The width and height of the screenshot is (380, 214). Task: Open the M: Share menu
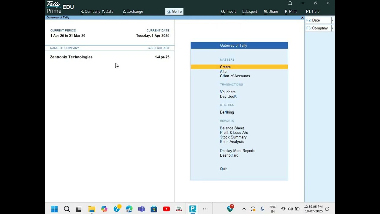pyautogui.click(x=271, y=12)
